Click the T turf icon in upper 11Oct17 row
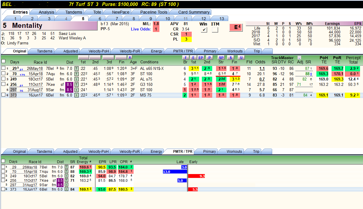Image resolution: width=363 pixels, height=209 pixels. [77, 84]
